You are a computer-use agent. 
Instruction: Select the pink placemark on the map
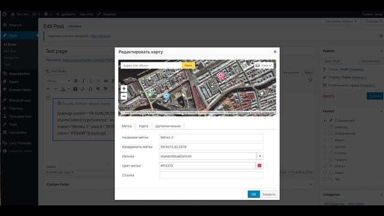(x=221, y=76)
